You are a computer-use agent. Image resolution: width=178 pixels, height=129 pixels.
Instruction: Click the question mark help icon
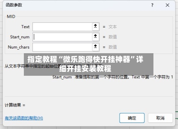click(152, 5)
